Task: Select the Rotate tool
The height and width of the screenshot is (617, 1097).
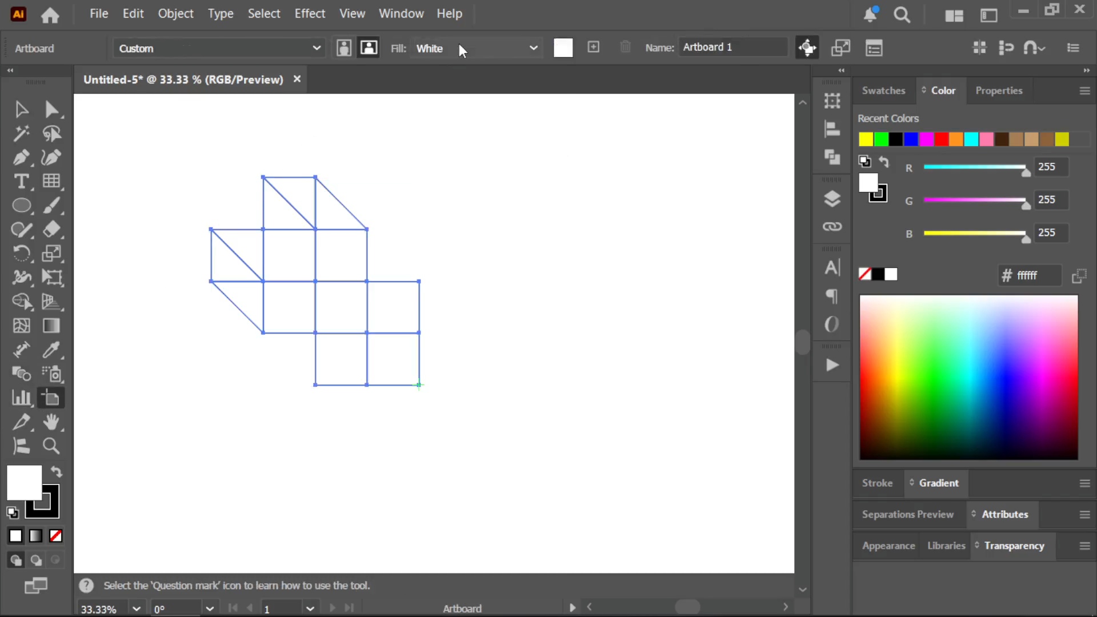Action: pos(21,253)
